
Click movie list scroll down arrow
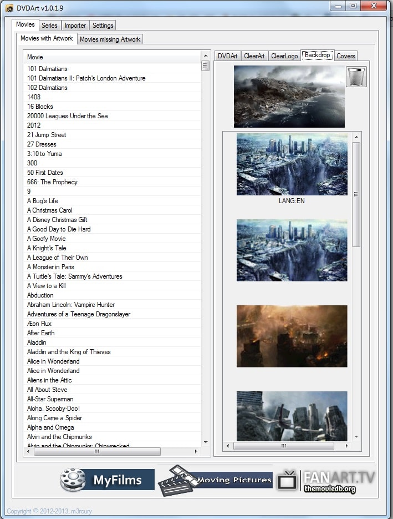pyautogui.click(x=206, y=442)
